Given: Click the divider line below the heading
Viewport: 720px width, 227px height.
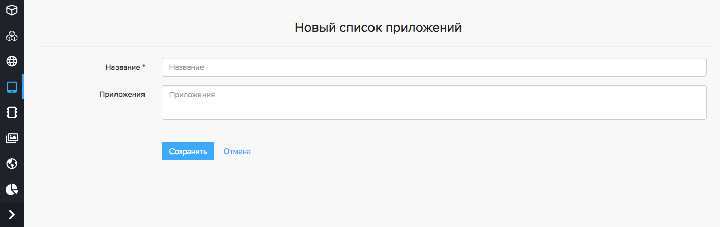Looking at the screenshot, I should pyautogui.click(x=378, y=47).
